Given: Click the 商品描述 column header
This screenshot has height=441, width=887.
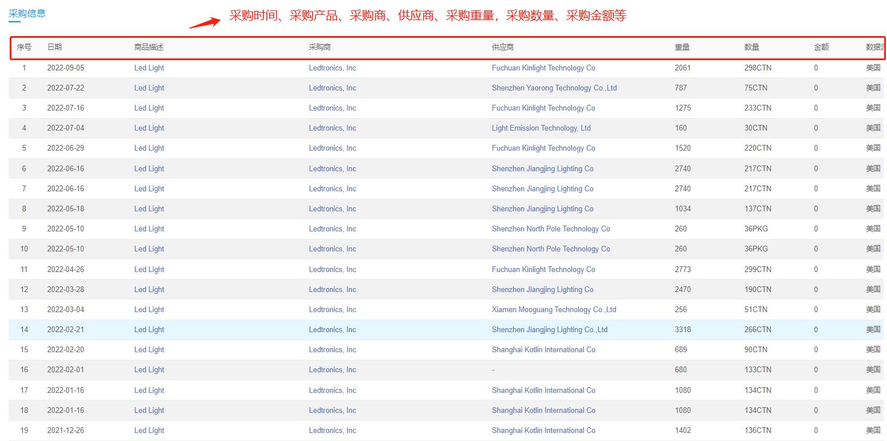Looking at the screenshot, I should 149,47.
